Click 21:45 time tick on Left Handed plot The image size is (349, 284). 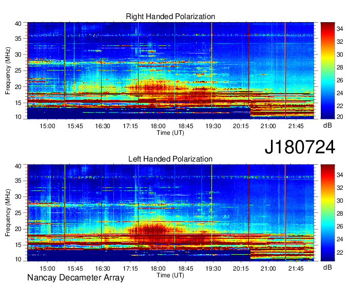coord(296,268)
